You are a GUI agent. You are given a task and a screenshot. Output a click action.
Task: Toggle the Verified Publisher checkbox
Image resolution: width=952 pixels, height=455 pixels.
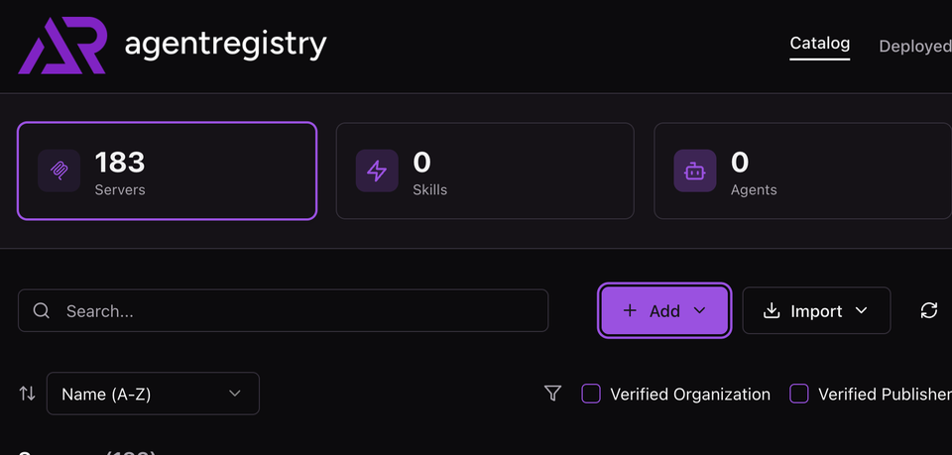tap(798, 394)
